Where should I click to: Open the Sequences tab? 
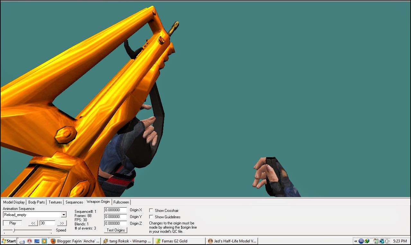point(74,202)
